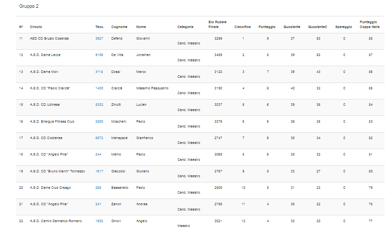The image size is (387, 240).
Task: Open membership link 3927 for Defend
Action: tap(99, 38)
